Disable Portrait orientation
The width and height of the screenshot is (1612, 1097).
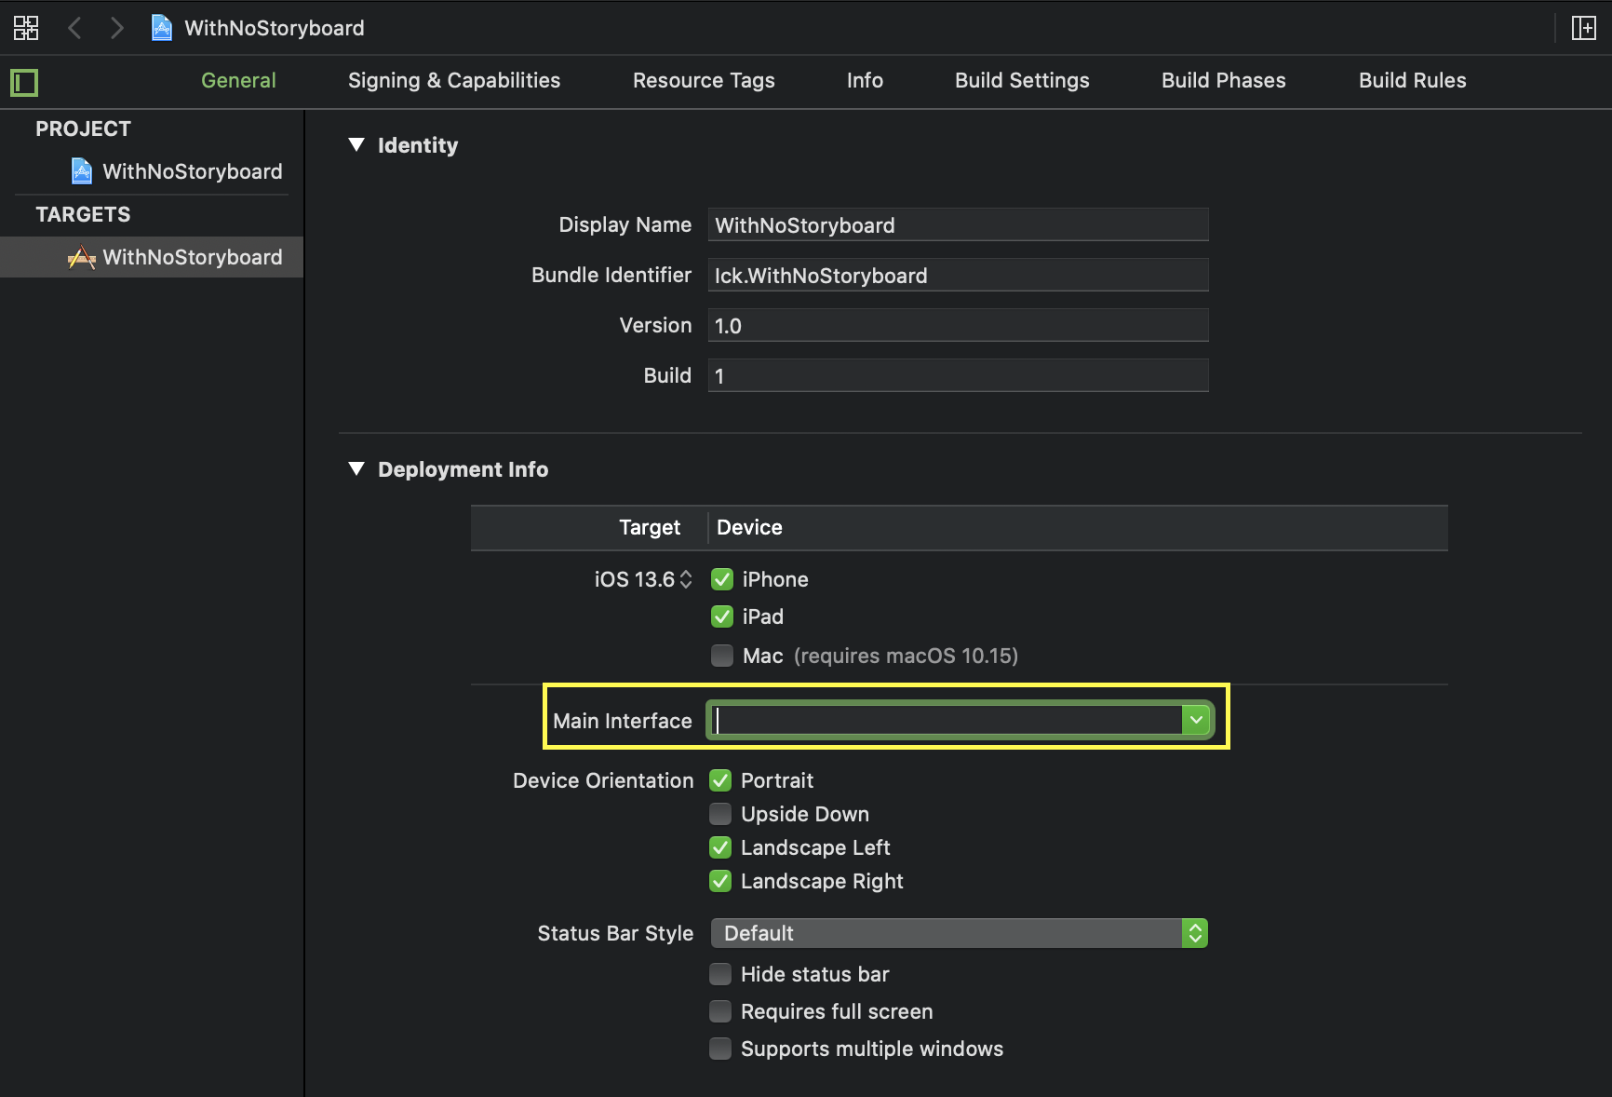point(720,780)
